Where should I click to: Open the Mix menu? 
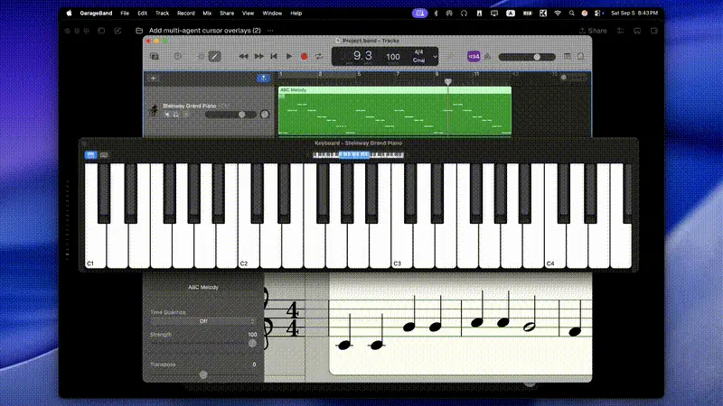[x=207, y=14]
